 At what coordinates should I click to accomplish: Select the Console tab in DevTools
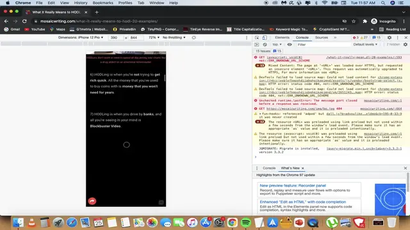tap(302, 38)
